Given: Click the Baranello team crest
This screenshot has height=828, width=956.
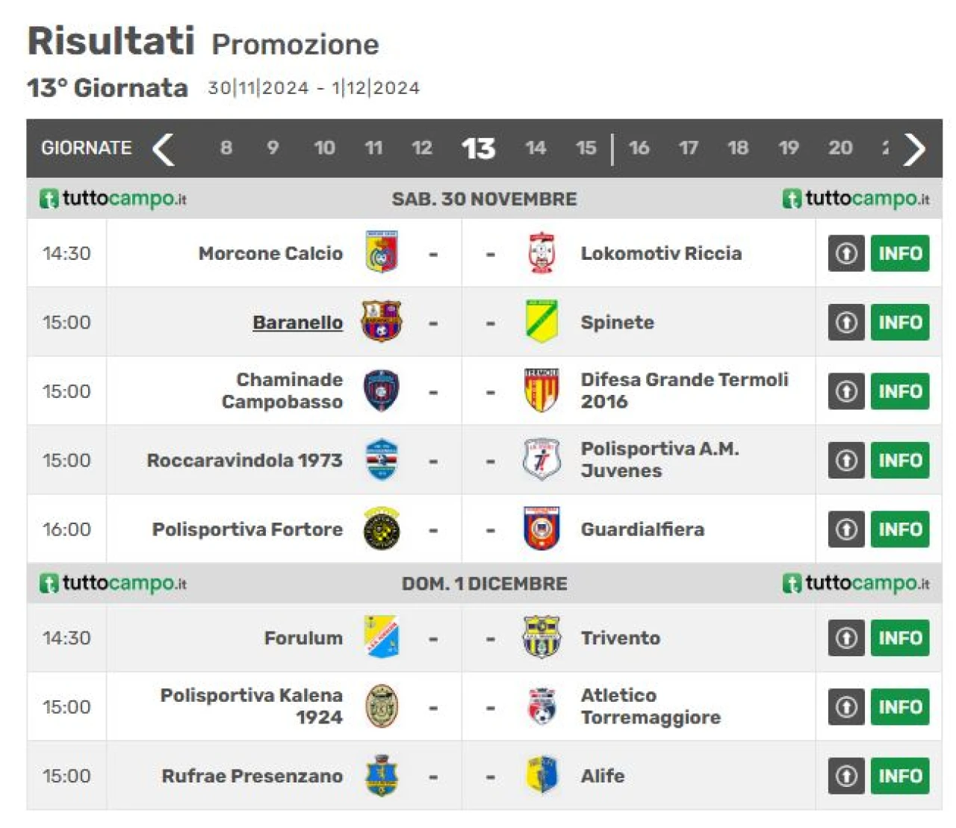Looking at the screenshot, I should (x=382, y=322).
